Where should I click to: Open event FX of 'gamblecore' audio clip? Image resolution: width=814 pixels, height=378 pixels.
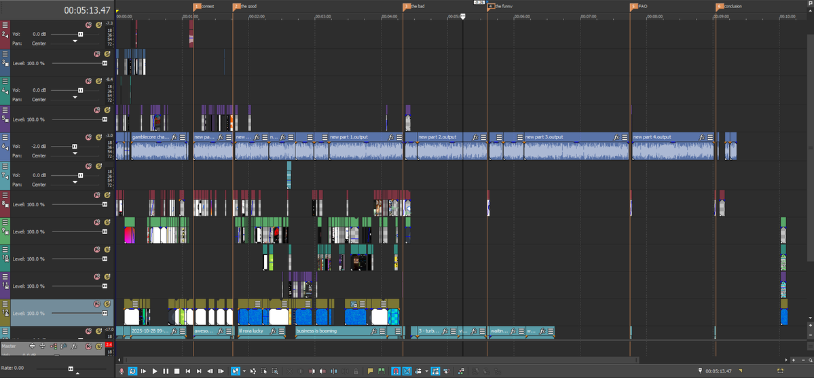click(x=174, y=137)
